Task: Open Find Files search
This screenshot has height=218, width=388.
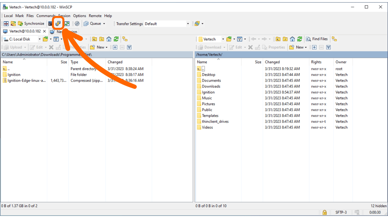Action: [317, 39]
